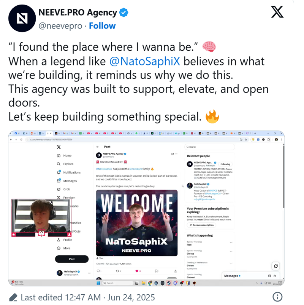The image size is (304, 305).
Task: Click the Notifications bell icon
Action: [x=59, y=172]
